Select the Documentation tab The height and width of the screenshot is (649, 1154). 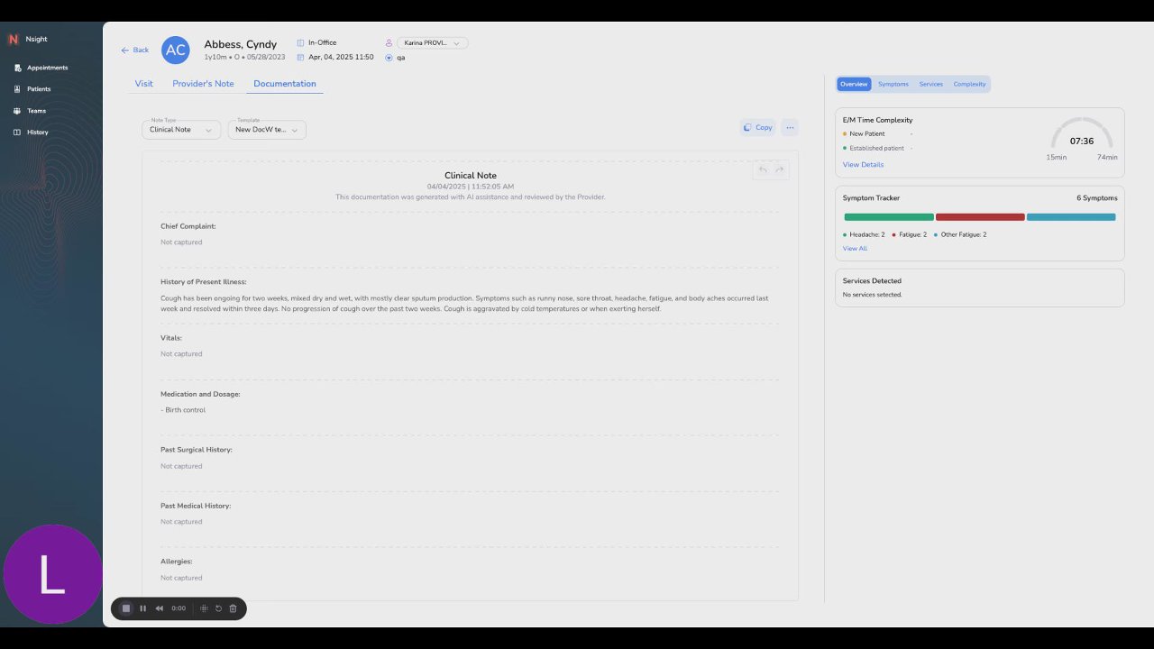point(285,84)
